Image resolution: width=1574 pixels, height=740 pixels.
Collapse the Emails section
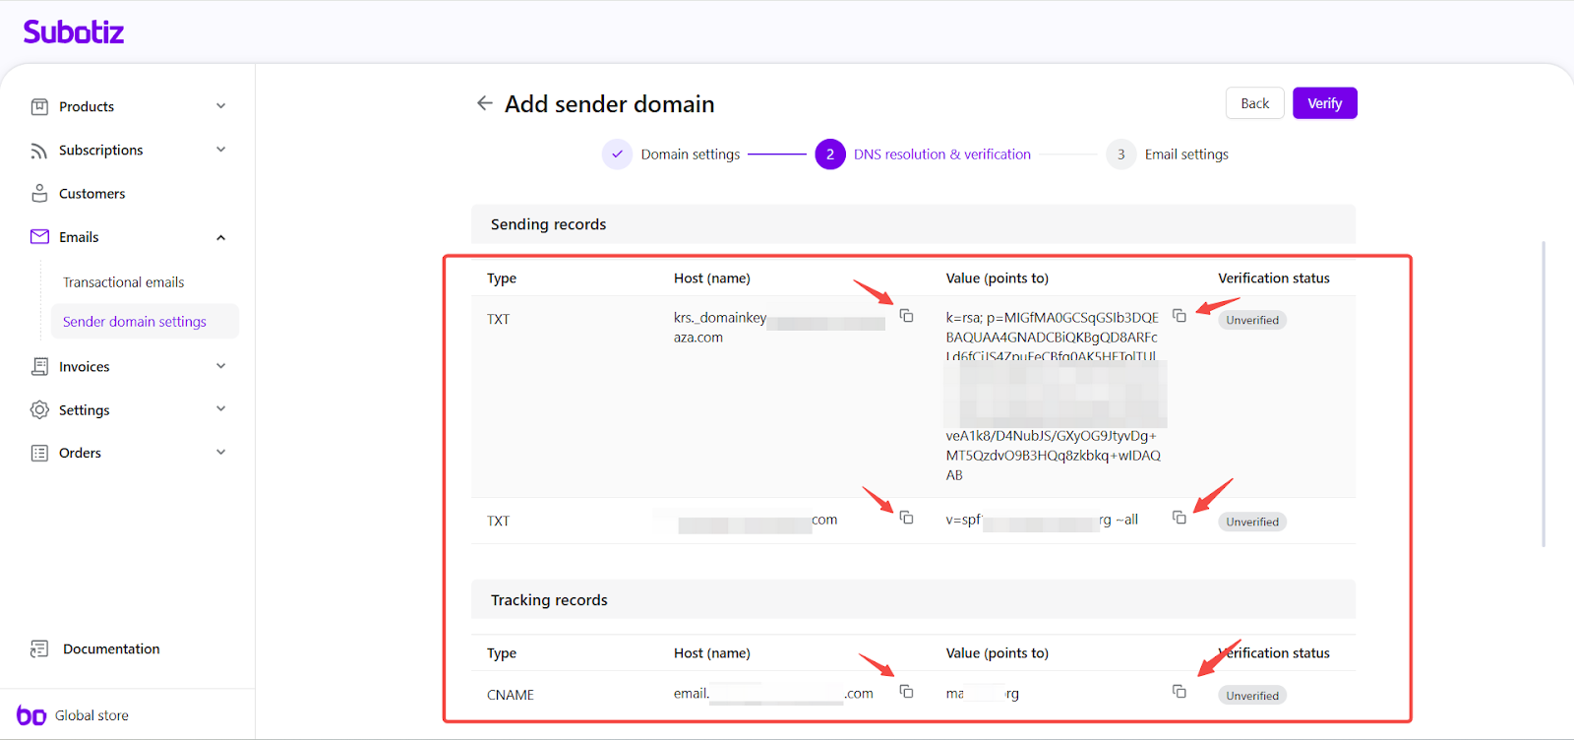tap(220, 237)
